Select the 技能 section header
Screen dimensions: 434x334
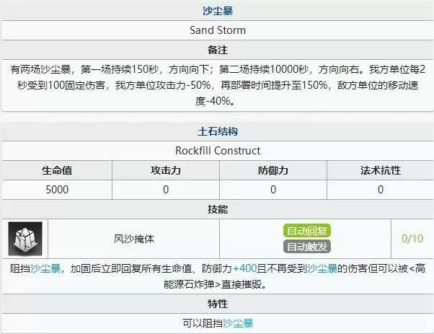(217, 208)
